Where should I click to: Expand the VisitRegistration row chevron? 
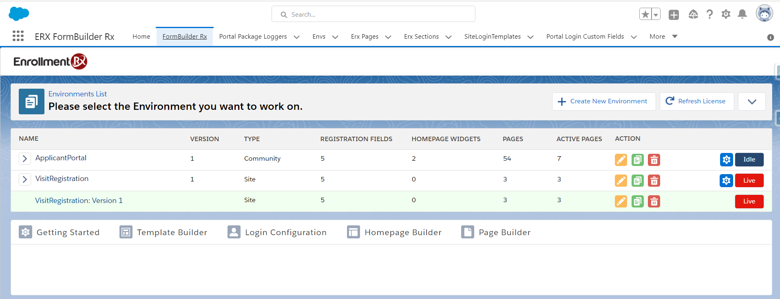click(25, 179)
